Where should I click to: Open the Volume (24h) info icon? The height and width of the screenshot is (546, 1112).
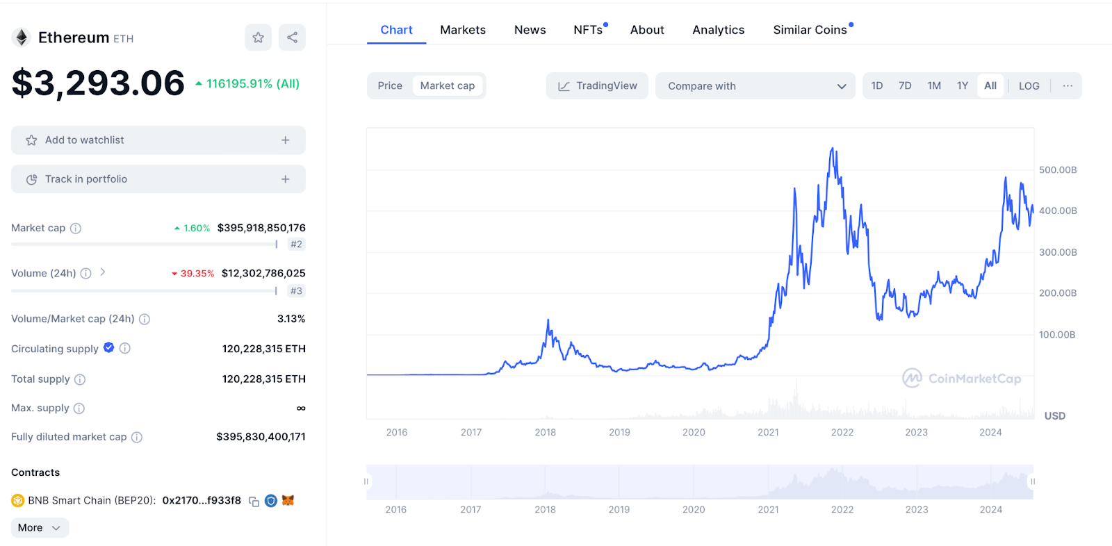click(85, 274)
